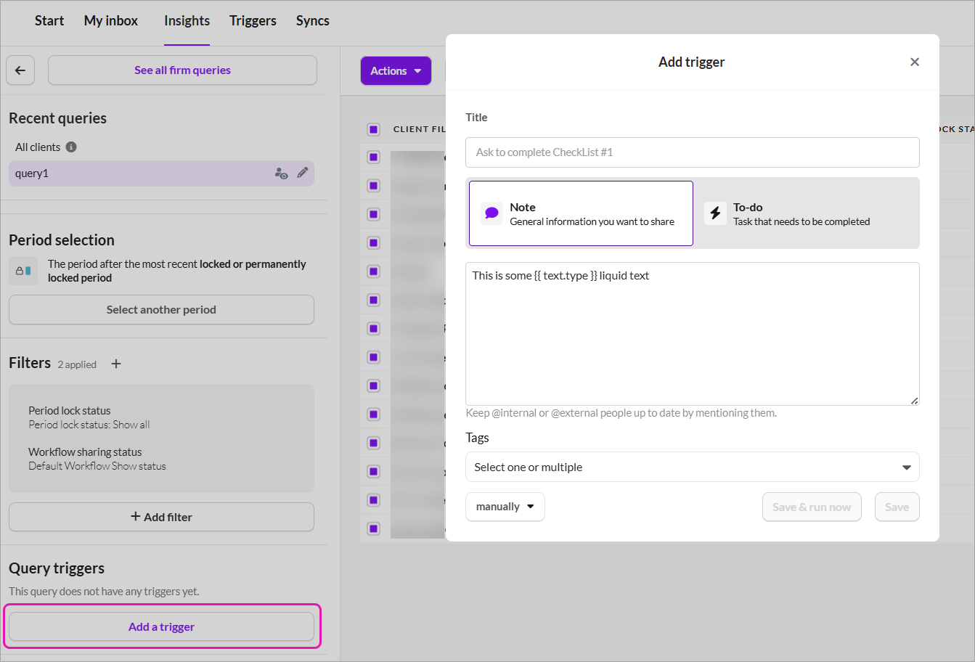
Task: Open the Workflow sharing status filter
Action: click(97, 459)
